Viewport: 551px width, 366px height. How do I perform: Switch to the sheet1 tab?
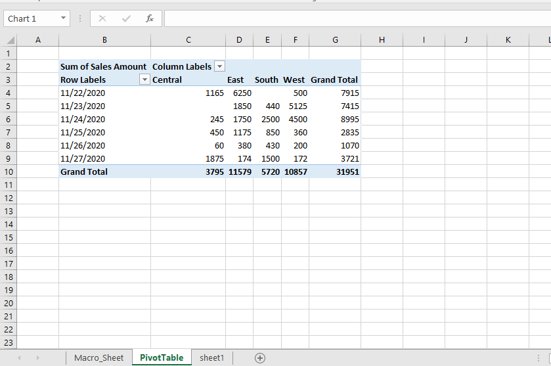coord(211,357)
